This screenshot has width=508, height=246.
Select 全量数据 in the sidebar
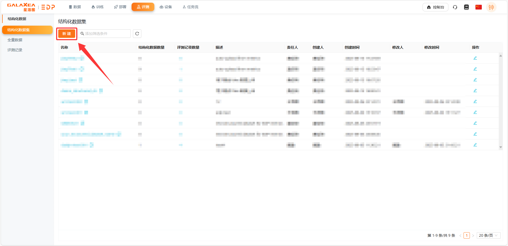click(15, 40)
